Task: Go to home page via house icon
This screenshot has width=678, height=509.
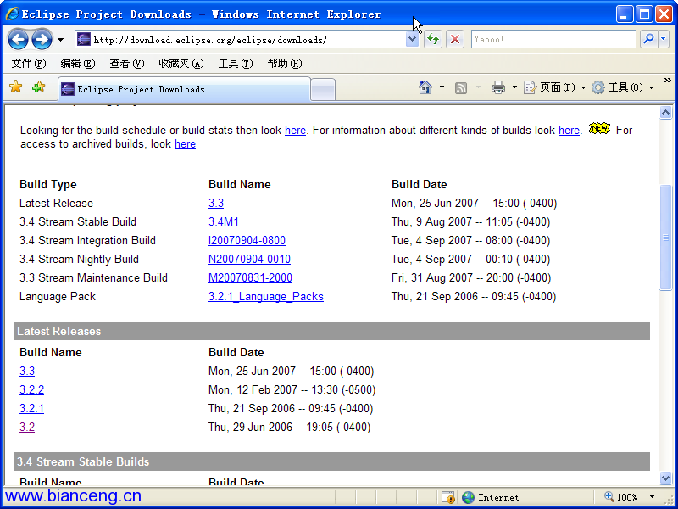Action: click(x=425, y=87)
